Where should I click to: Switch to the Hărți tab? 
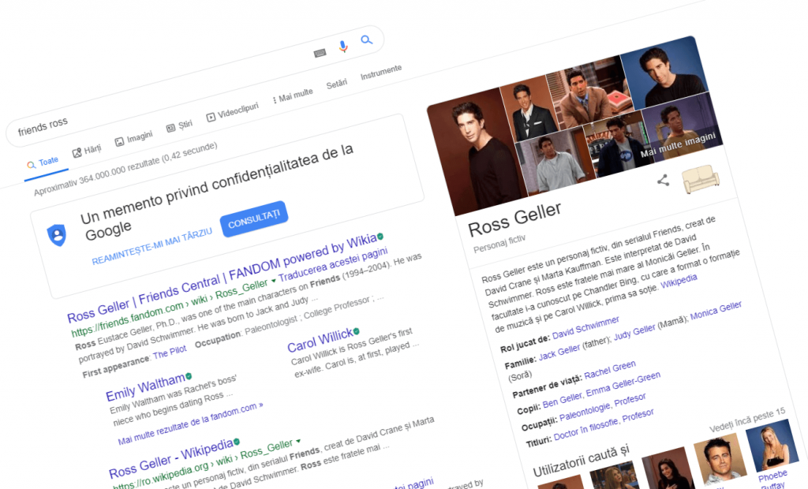(x=87, y=151)
